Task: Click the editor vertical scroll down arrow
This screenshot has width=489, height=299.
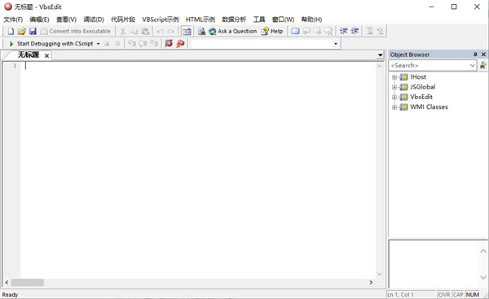Action: point(380,274)
